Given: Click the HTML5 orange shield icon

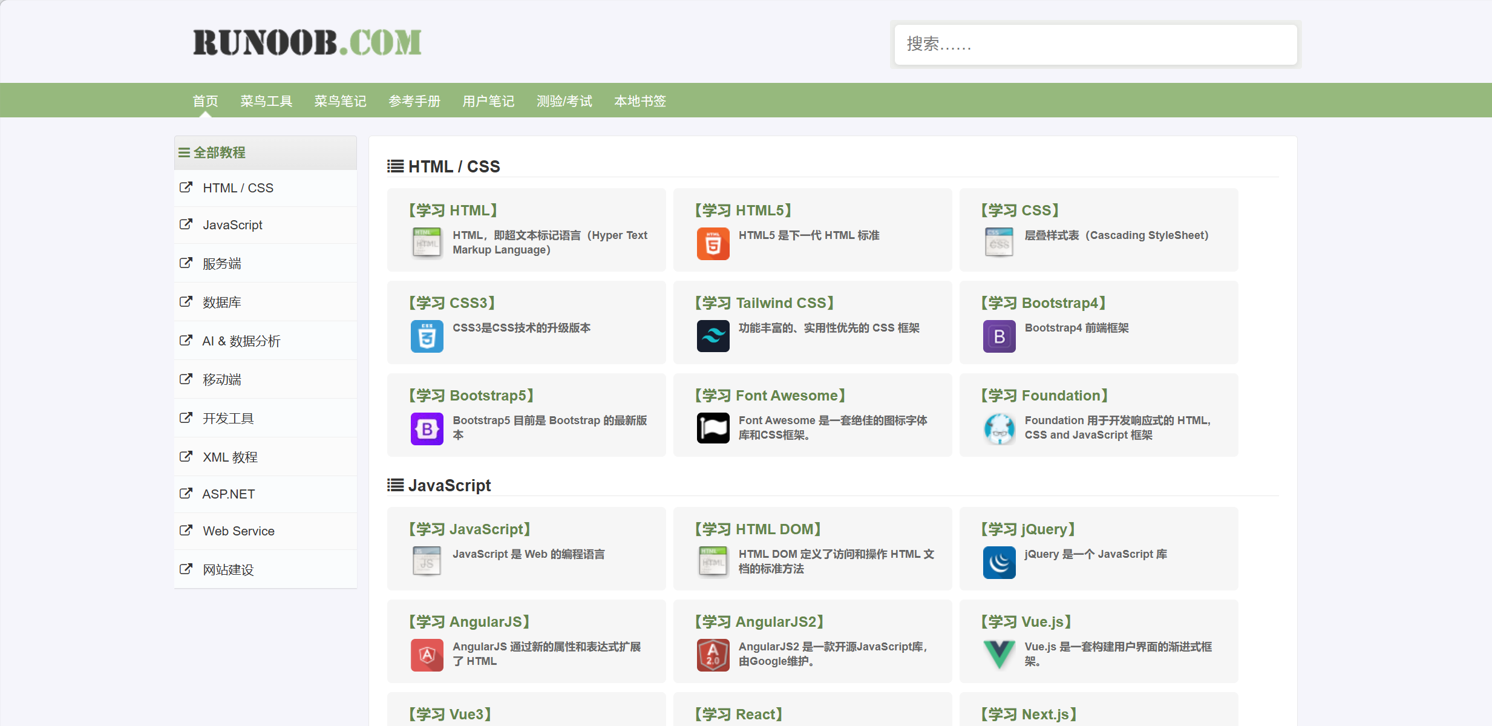Looking at the screenshot, I should 713,244.
